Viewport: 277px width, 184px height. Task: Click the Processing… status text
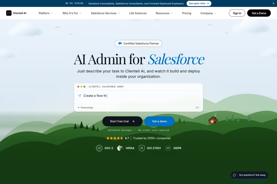coord(87,108)
